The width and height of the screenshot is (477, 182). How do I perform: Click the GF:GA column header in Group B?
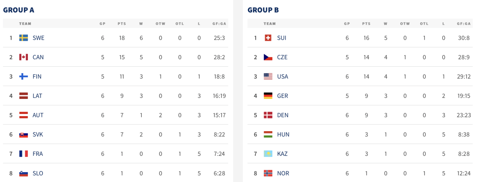tap(463, 23)
